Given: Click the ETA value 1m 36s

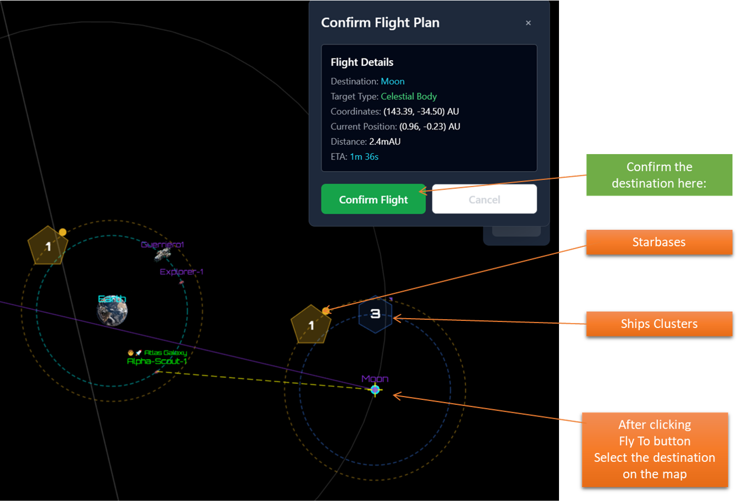Looking at the screenshot, I should coord(364,156).
